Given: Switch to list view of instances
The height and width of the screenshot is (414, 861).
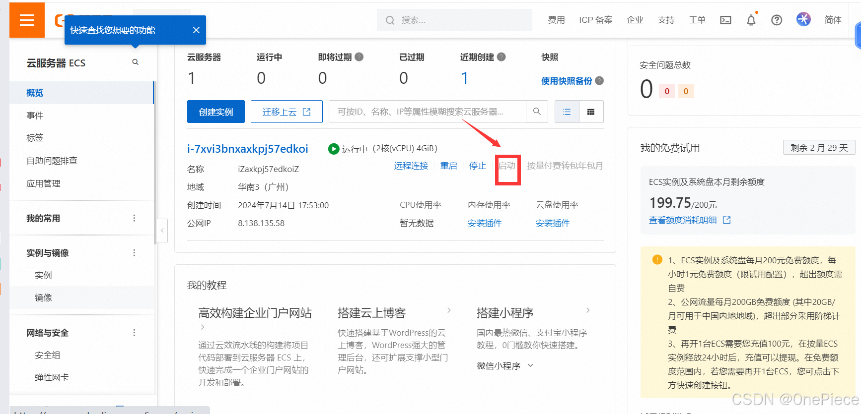Looking at the screenshot, I should click(x=567, y=112).
